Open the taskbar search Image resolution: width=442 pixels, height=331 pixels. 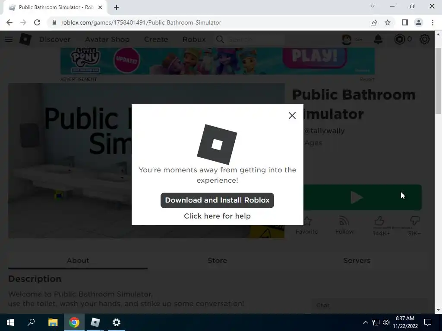point(31,322)
